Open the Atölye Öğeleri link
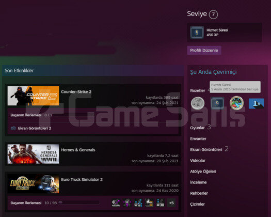 pos(203,172)
